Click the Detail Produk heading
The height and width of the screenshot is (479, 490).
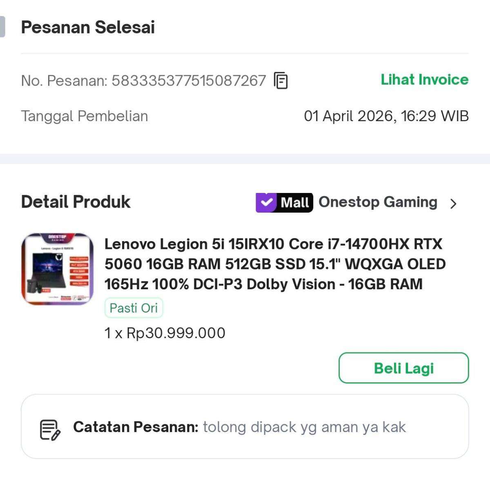point(76,202)
